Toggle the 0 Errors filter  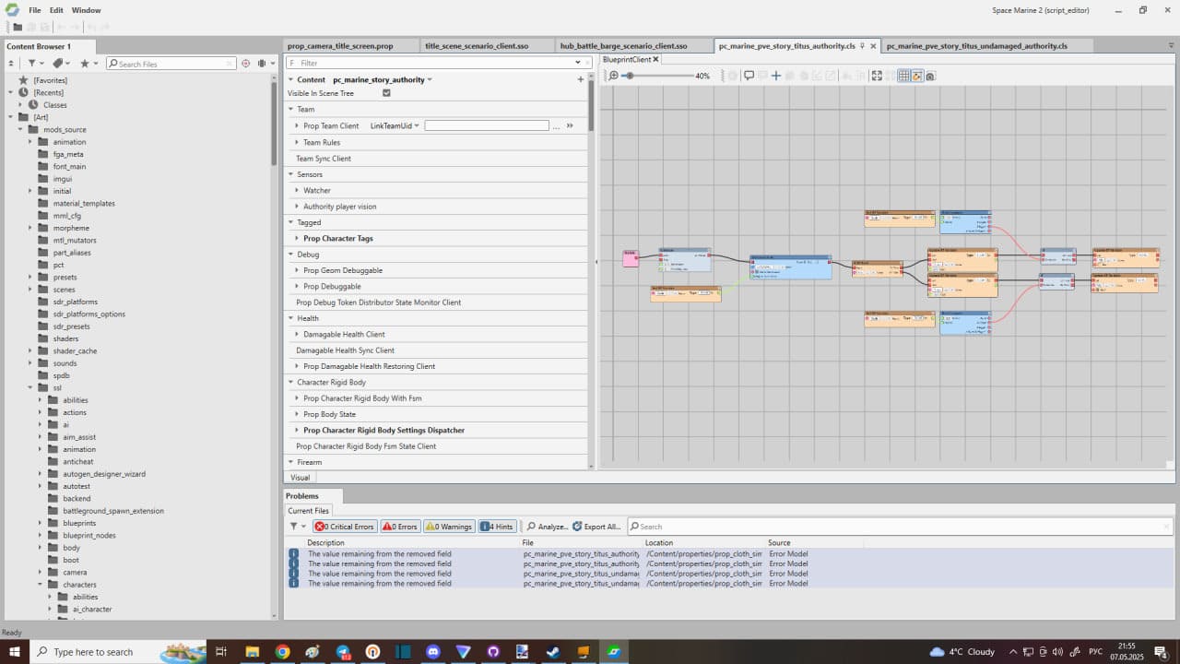point(400,527)
